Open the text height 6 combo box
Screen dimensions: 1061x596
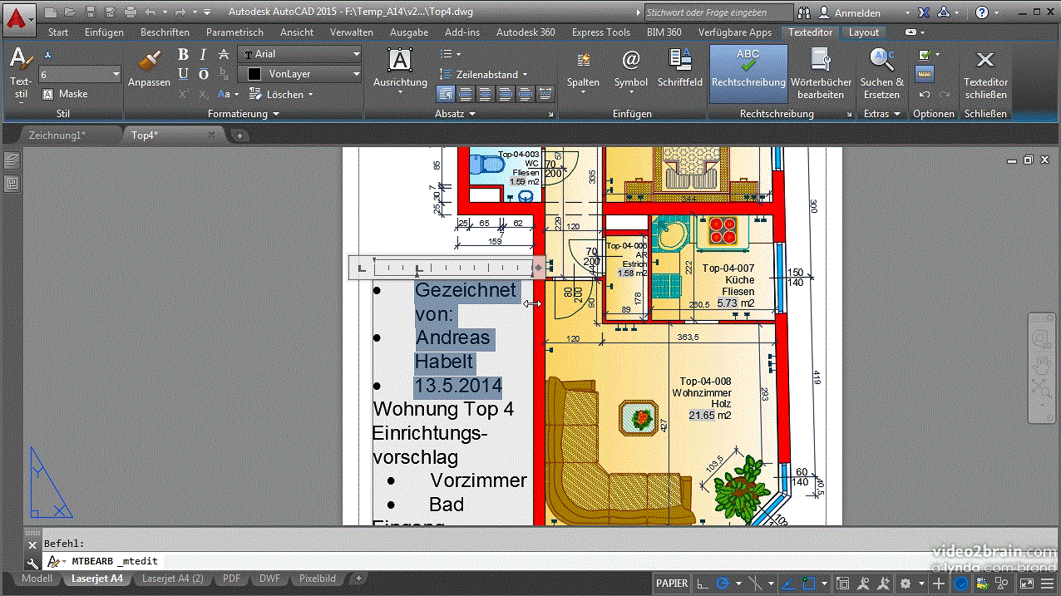click(81, 74)
